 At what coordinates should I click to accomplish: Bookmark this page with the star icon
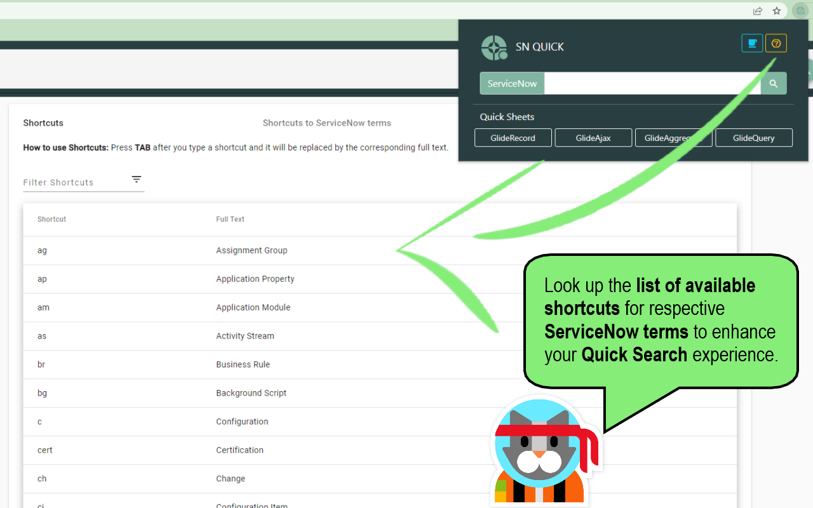(777, 11)
